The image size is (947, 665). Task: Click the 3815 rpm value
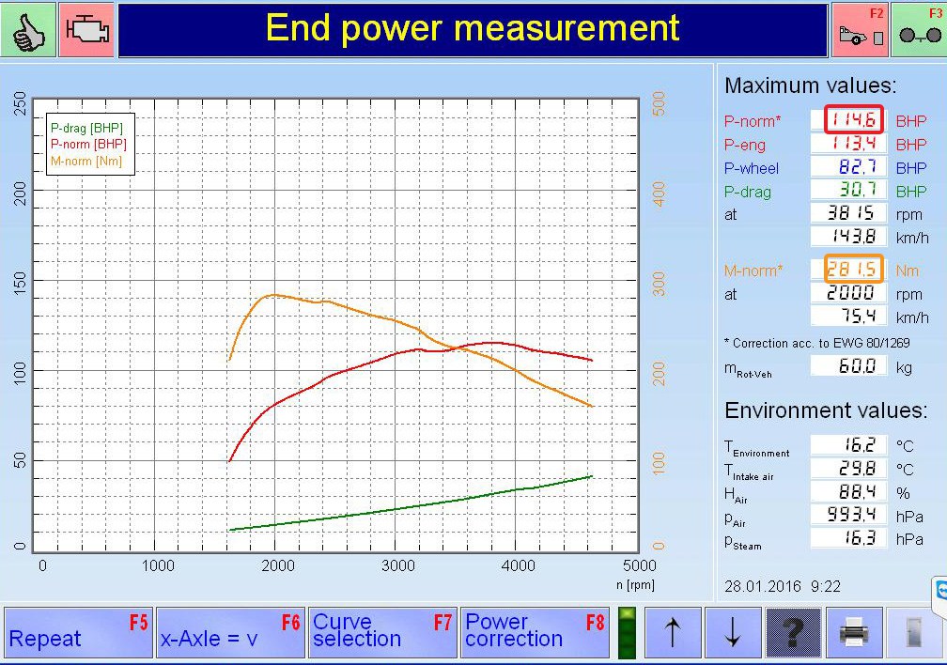(x=848, y=212)
